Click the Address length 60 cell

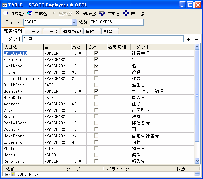(x=79, y=104)
